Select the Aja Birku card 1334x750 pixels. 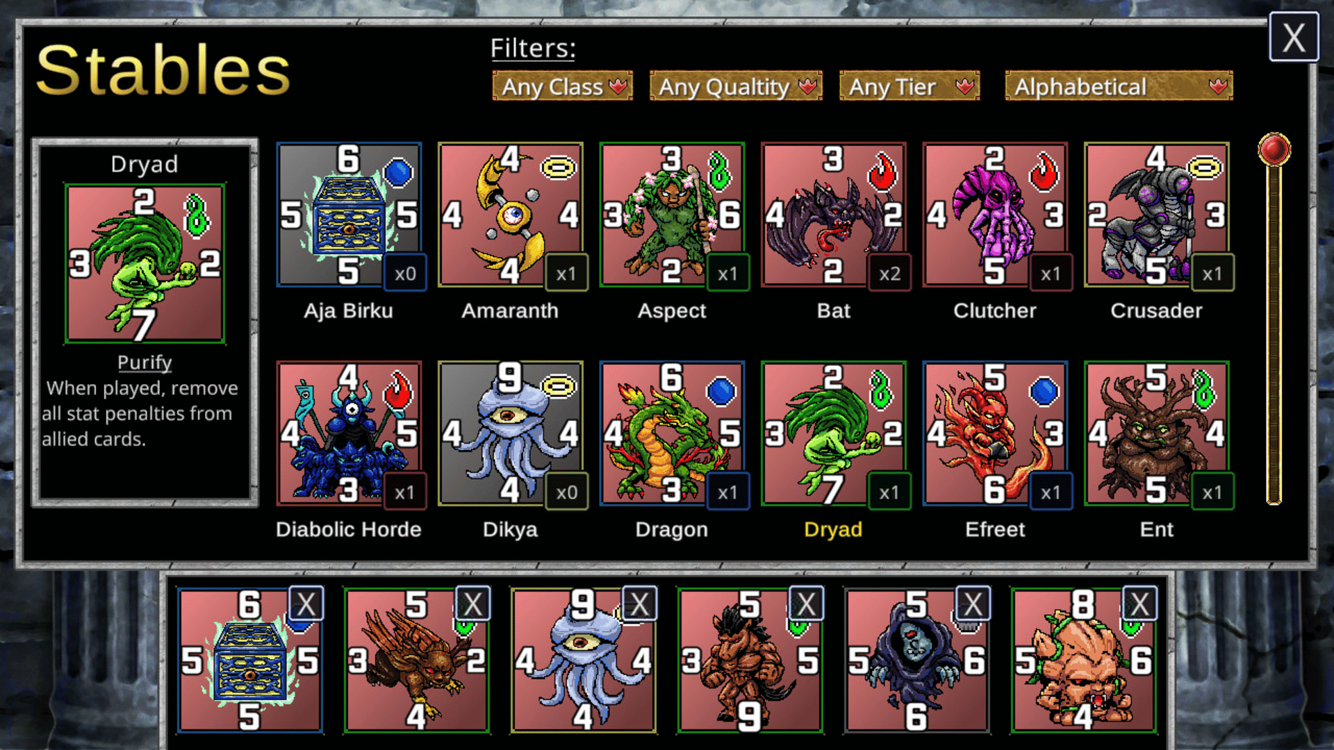pos(349,215)
